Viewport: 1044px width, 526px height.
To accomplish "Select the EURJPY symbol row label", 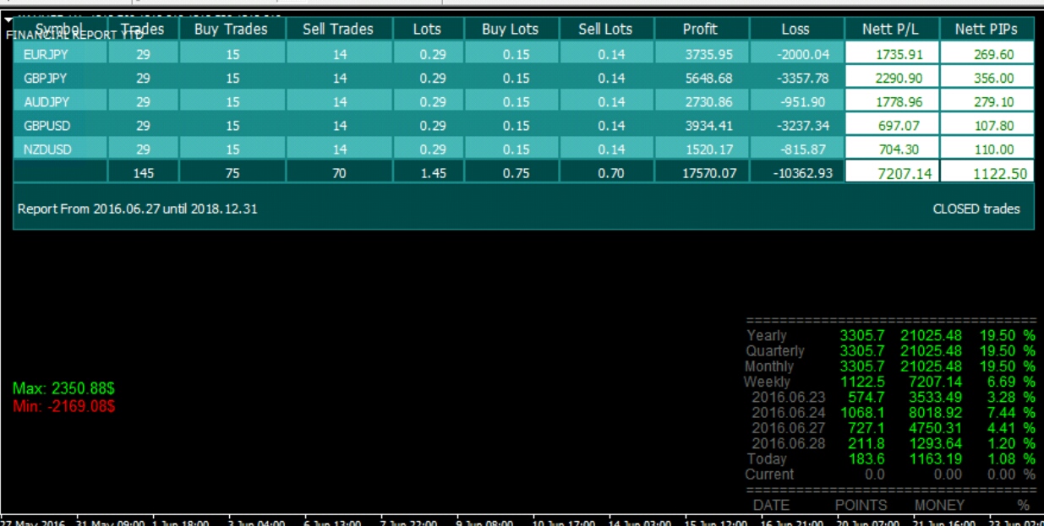I will click(46, 54).
